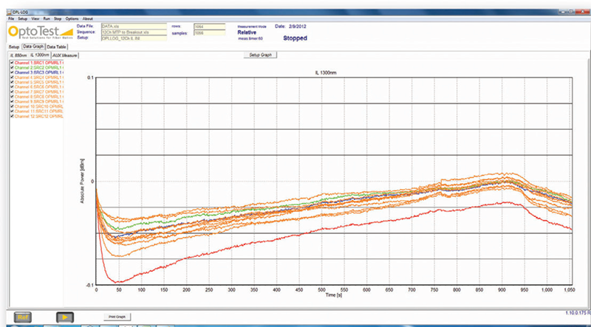Screen dimensions: 591x327
Task: Click the OPL-LOG title bar icon
Action: pyautogui.click(x=10, y=11)
